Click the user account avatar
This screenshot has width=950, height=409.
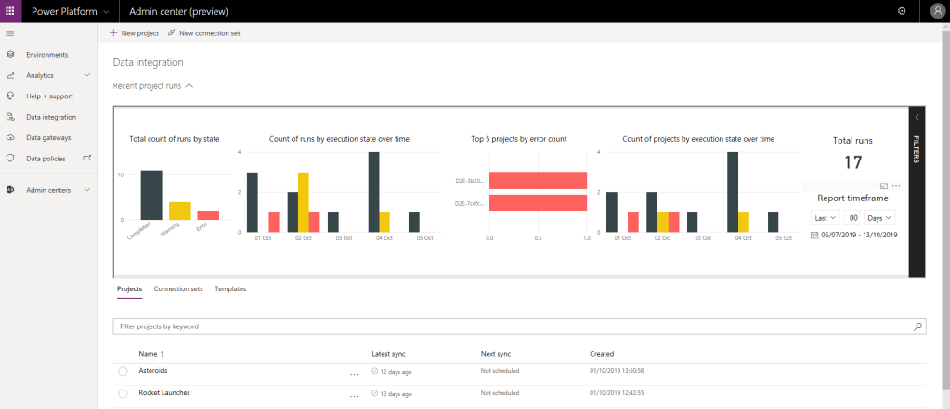(937, 11)
